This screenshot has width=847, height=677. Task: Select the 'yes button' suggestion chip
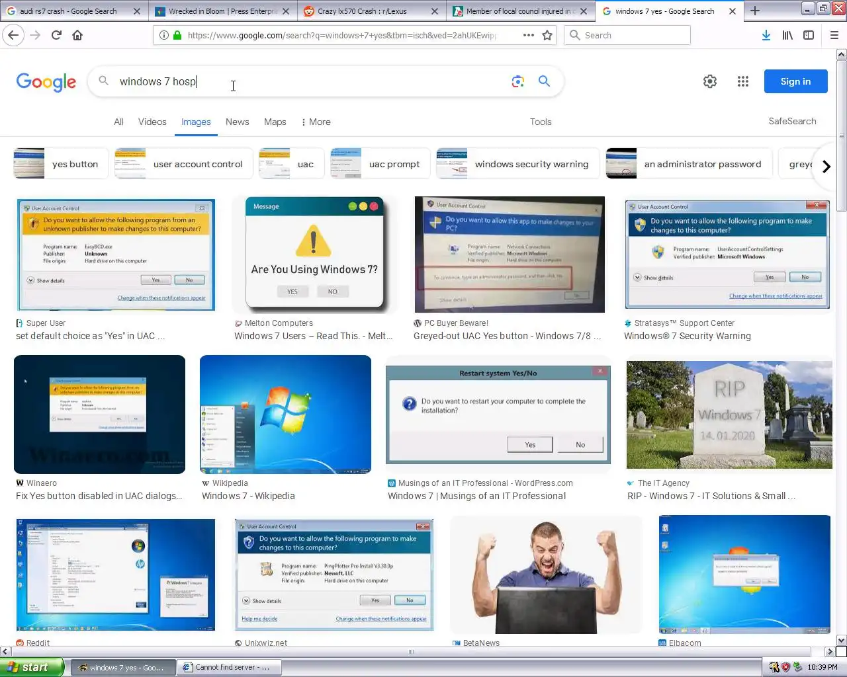coord(61,164)
